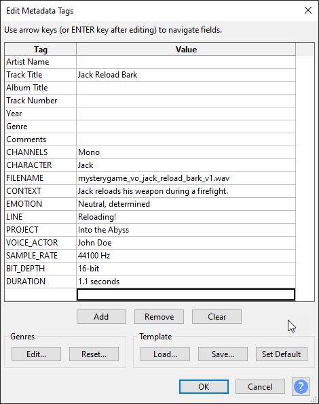Select the filename mysterygame_vo_jack_reload_bark_v1.wav
Viewport: 319px width, 404px height.
click(x=186, y=178)
